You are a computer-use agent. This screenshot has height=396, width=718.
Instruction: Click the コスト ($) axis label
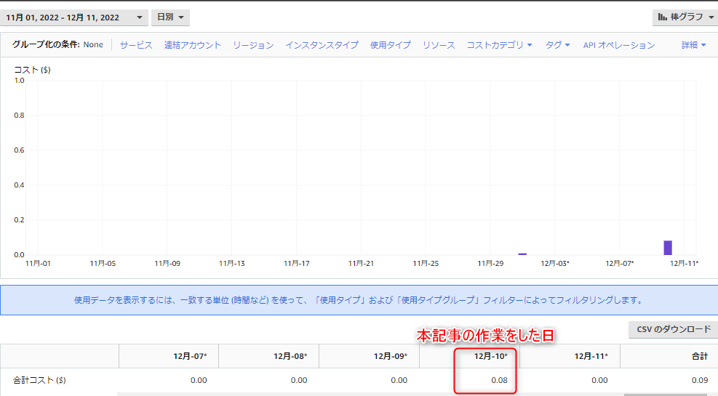[x=32, y=70]
